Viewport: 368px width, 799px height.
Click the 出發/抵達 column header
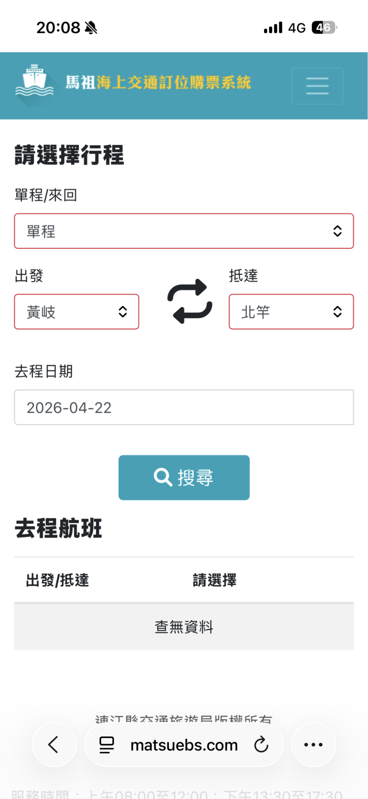coord(57,580)
